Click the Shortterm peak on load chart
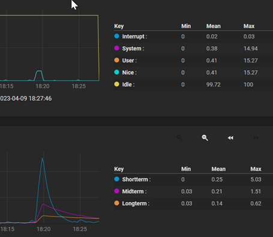273x237 pixels. 42,158
